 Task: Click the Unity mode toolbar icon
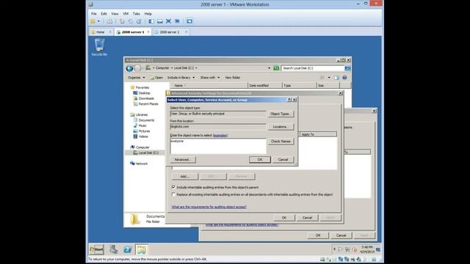pos(177,21)
